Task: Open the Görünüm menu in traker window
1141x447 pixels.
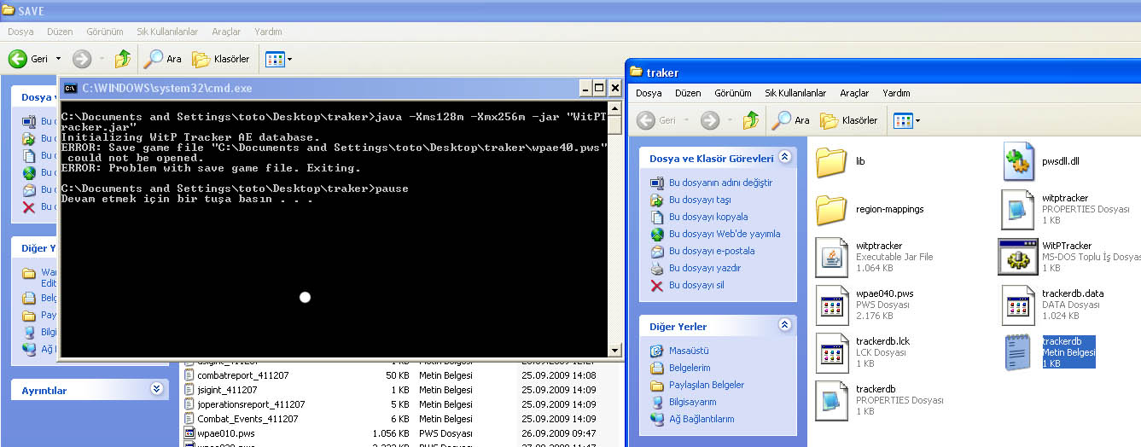Action: coord(732,93)
